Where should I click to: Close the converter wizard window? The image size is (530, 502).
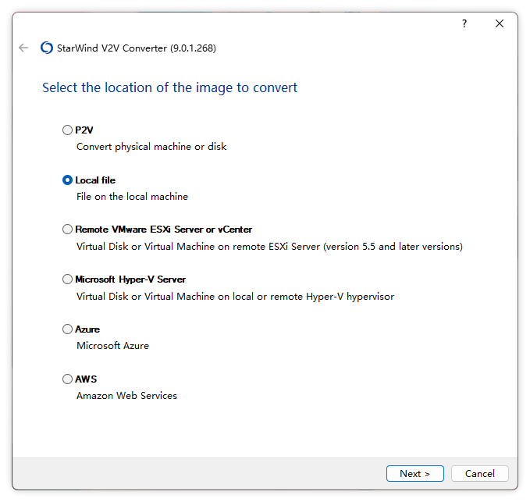pos(500,24)
